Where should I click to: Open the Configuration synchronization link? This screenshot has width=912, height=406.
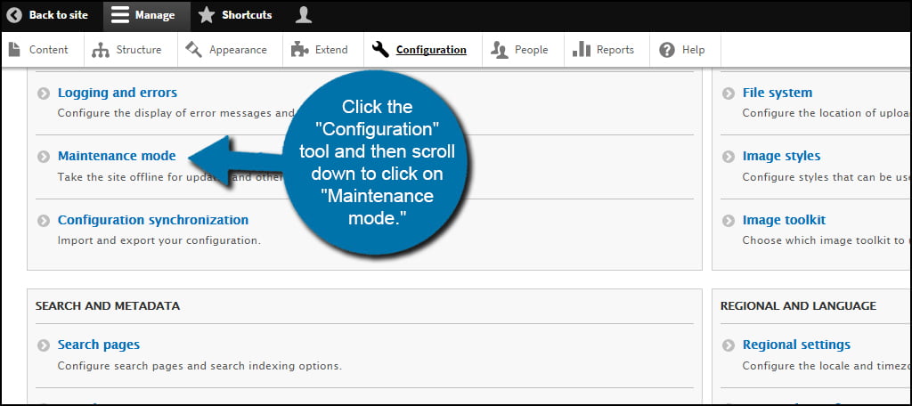[x=153, y=220]
